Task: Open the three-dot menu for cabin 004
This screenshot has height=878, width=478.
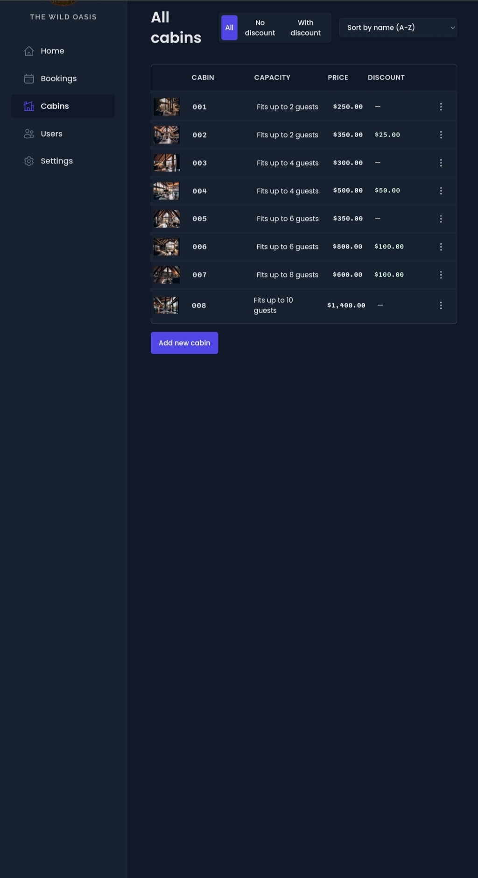Action: 441,191
